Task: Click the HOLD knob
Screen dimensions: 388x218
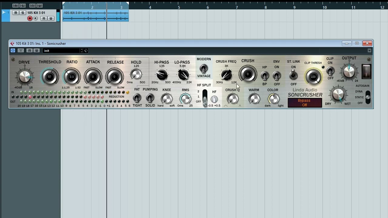Action: (x=136, y=74)
